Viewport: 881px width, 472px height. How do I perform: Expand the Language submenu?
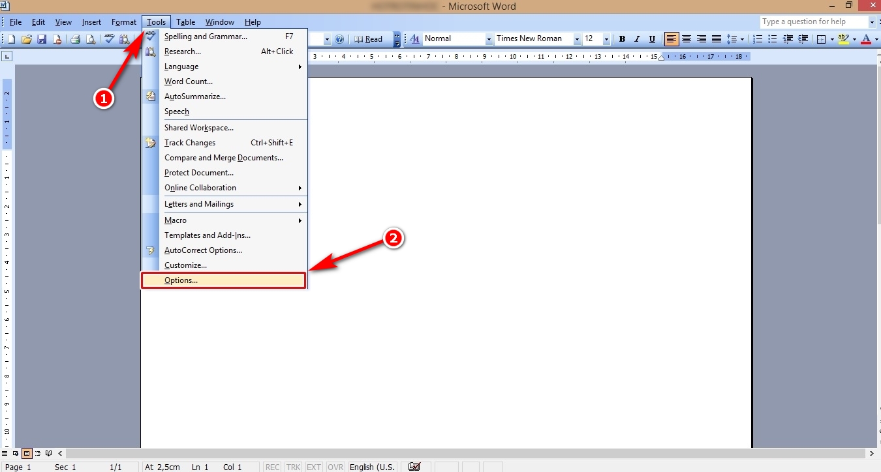pyautogui.click(x=225, y=66)
